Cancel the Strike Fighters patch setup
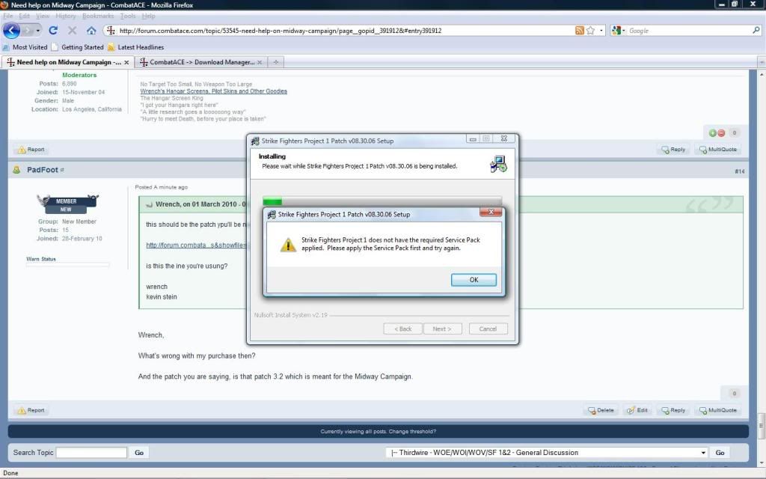Viewport: 766px width, 479px height. click(488, 329)
